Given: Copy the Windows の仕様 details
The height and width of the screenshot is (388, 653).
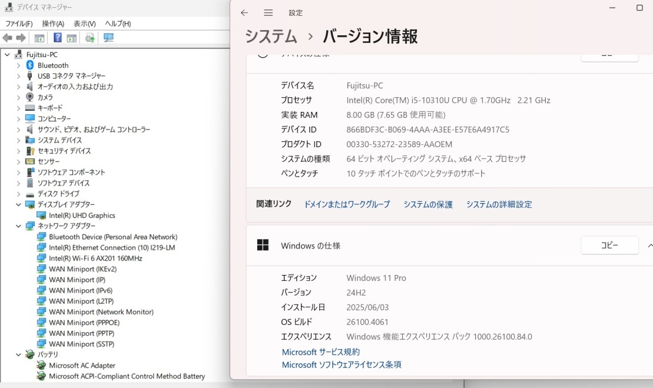Looking at the screenshot, I should (609, 245).
